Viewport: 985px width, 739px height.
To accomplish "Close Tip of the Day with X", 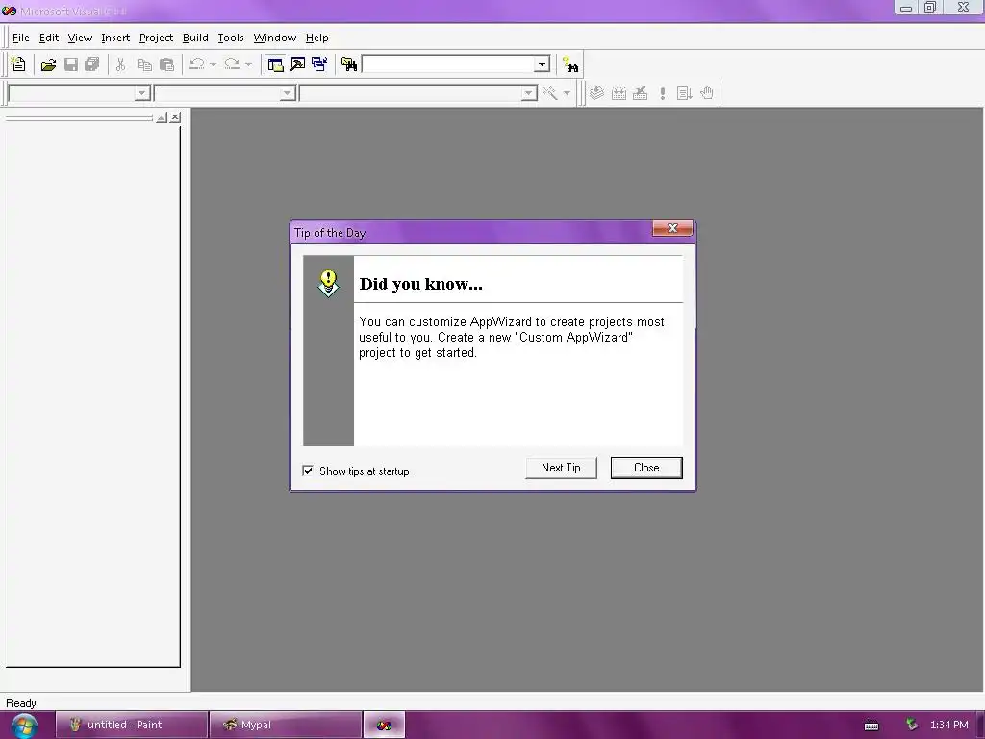I will (672, 228).
